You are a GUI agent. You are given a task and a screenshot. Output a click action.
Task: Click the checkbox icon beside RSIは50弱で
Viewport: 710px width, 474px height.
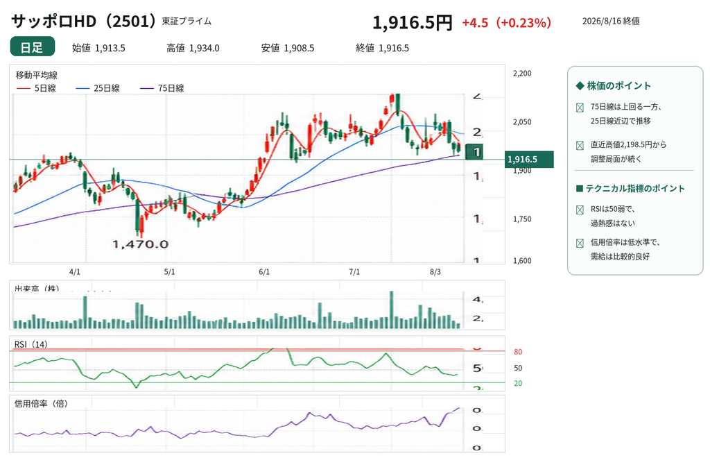(x=580, y=210)
